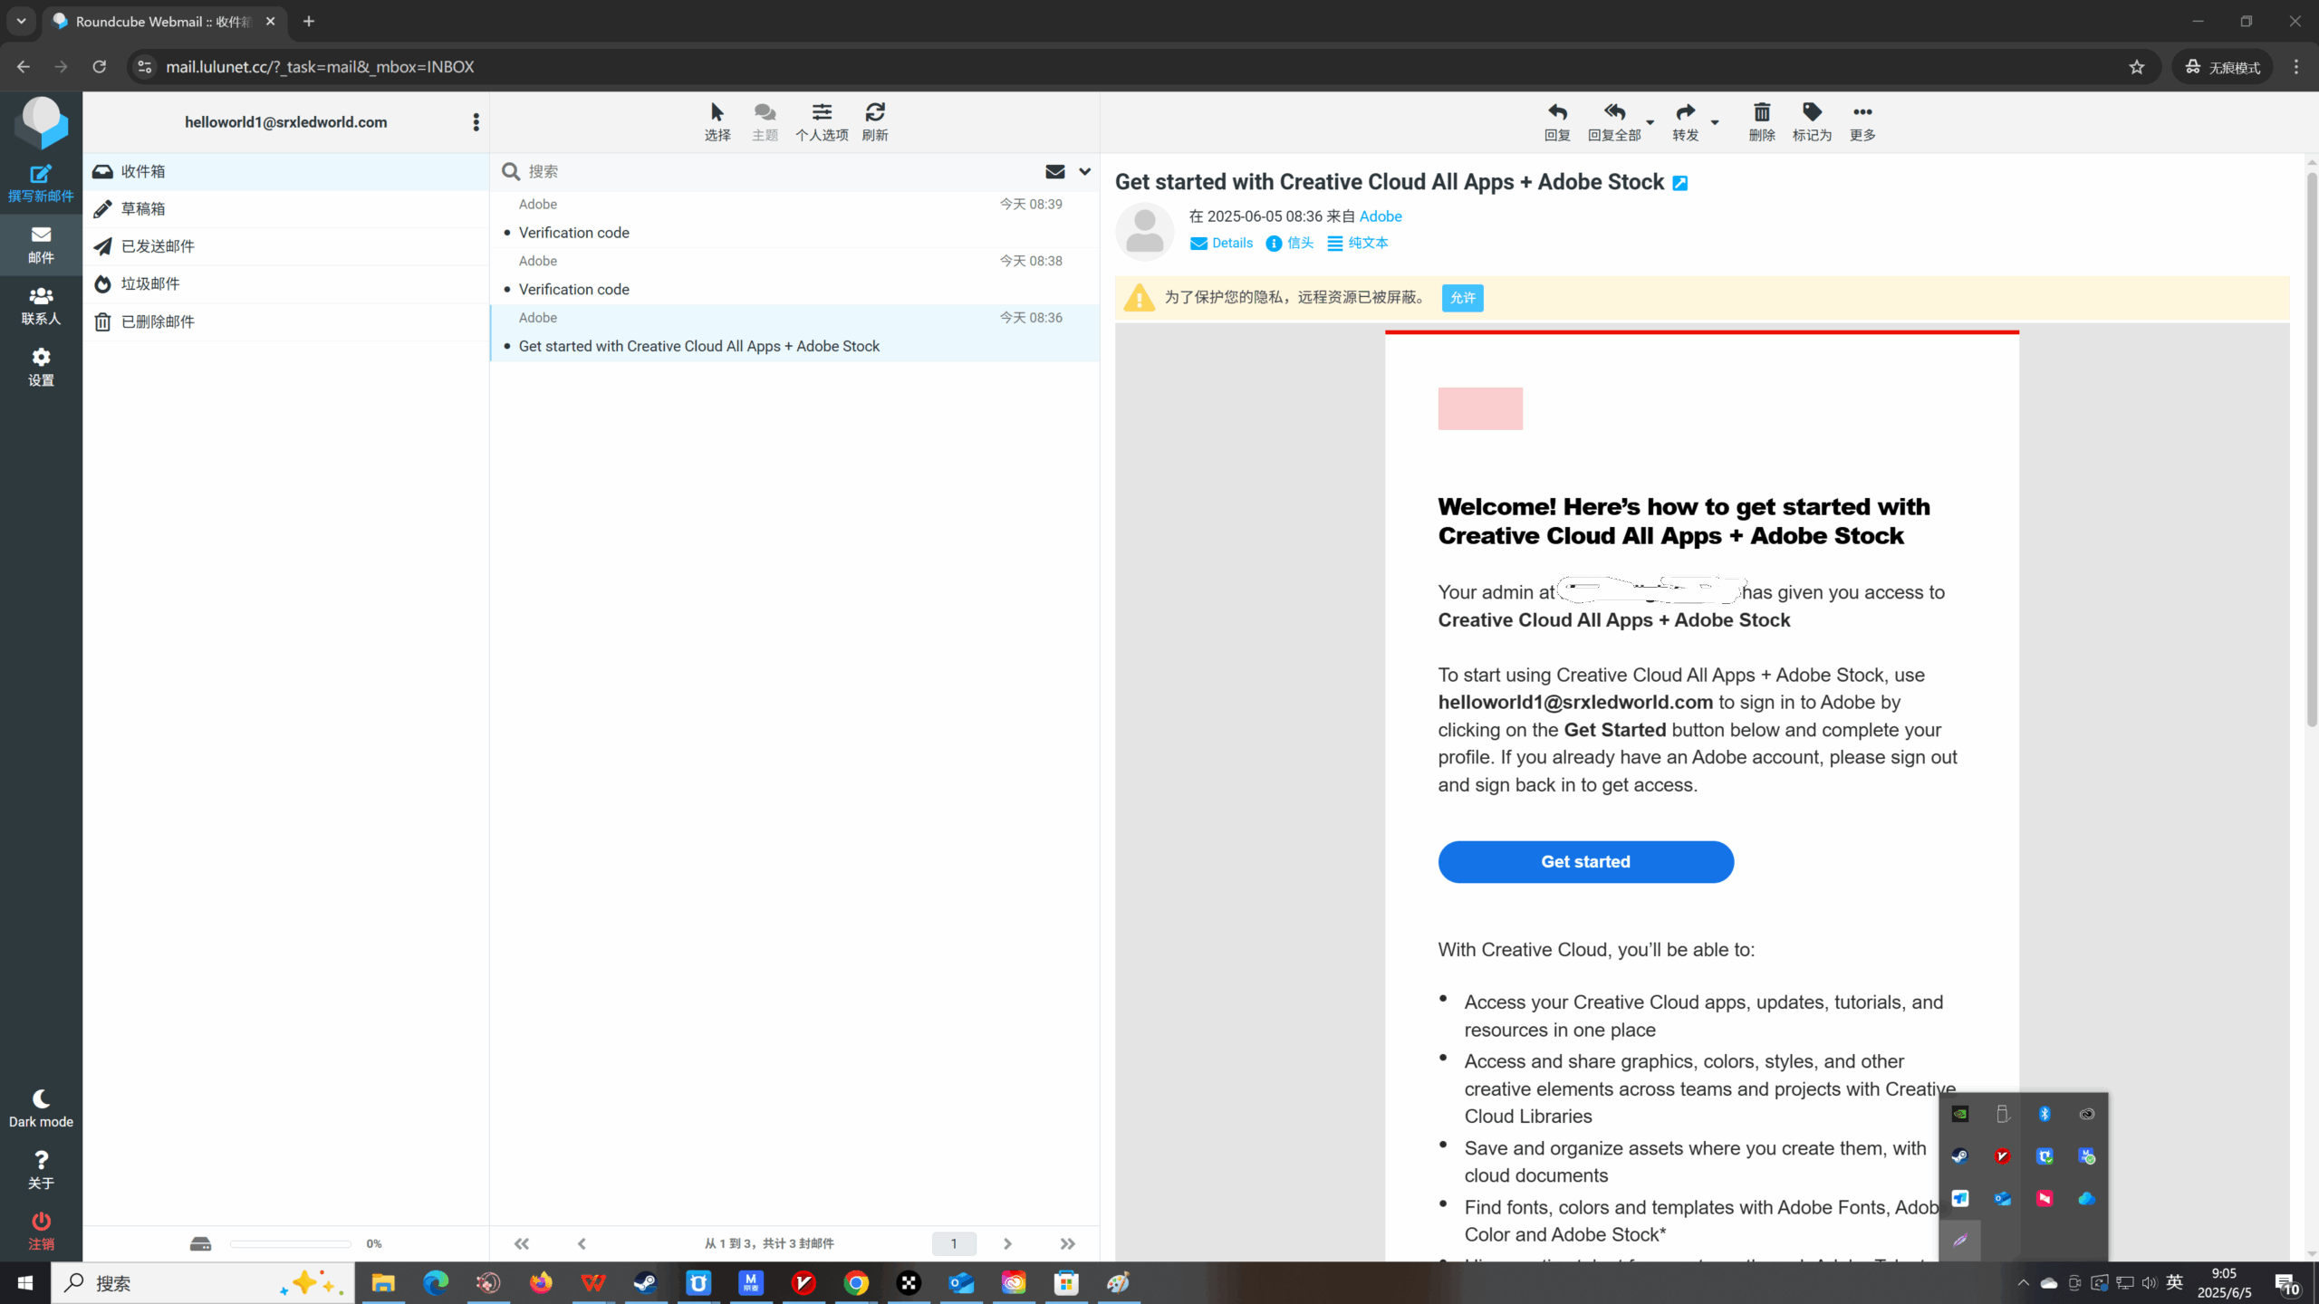Reply to the message (回复)
This screenshot has width=2319, height=1304.
pyautogui.click(x=1557, y=121)
